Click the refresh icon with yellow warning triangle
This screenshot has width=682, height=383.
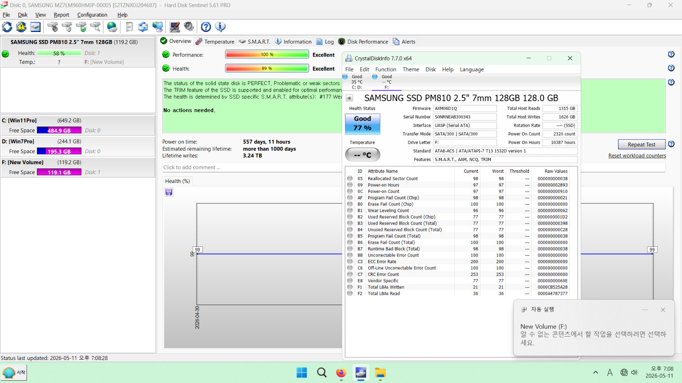tap(21, 27)
